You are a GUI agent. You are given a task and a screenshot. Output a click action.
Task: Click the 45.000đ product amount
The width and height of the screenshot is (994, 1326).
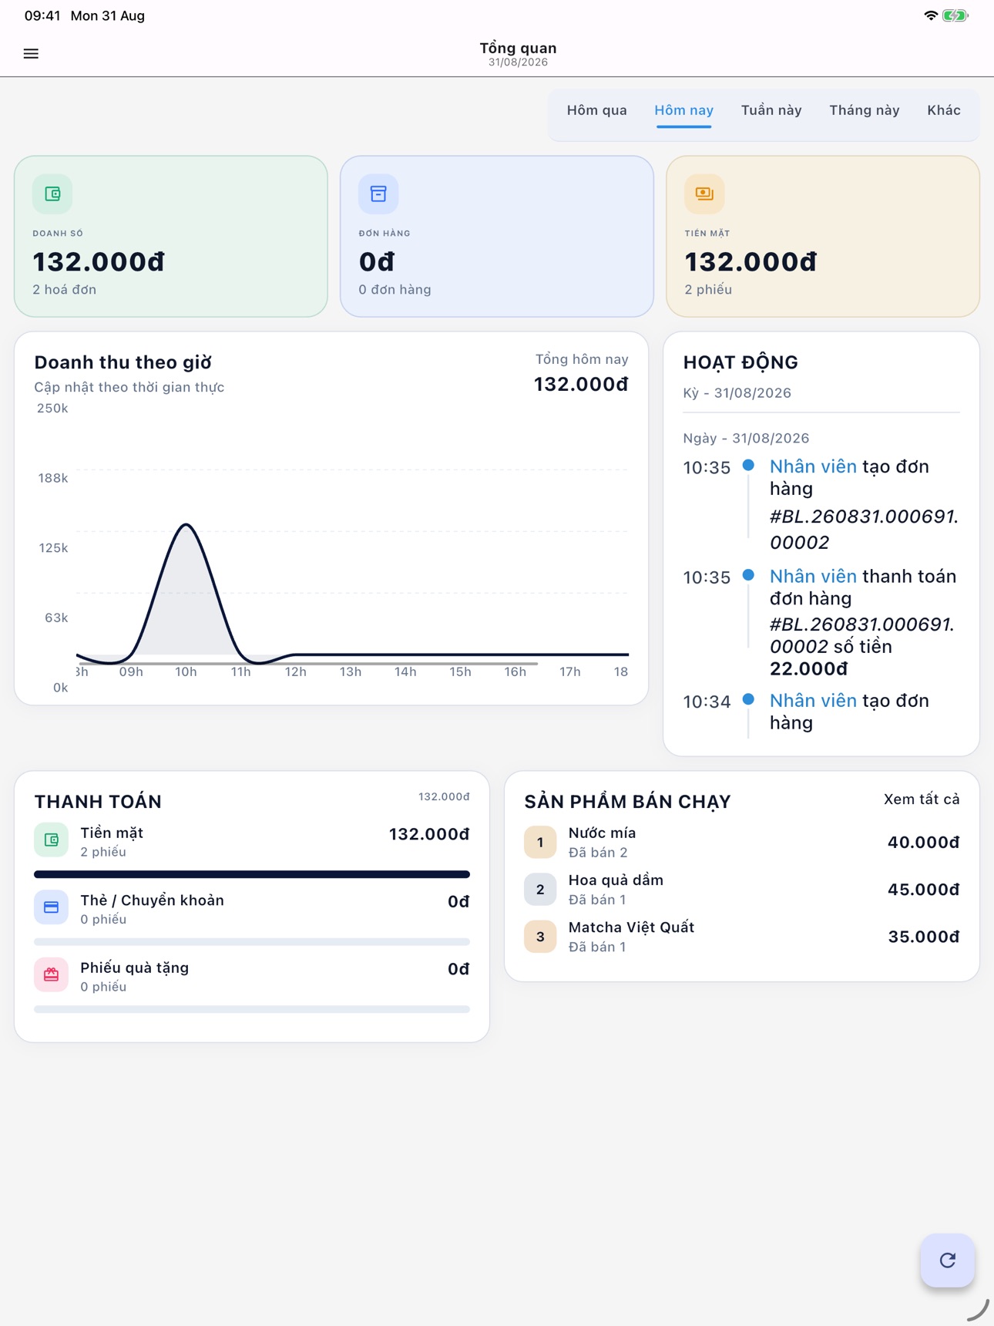[x=923, y=890]
